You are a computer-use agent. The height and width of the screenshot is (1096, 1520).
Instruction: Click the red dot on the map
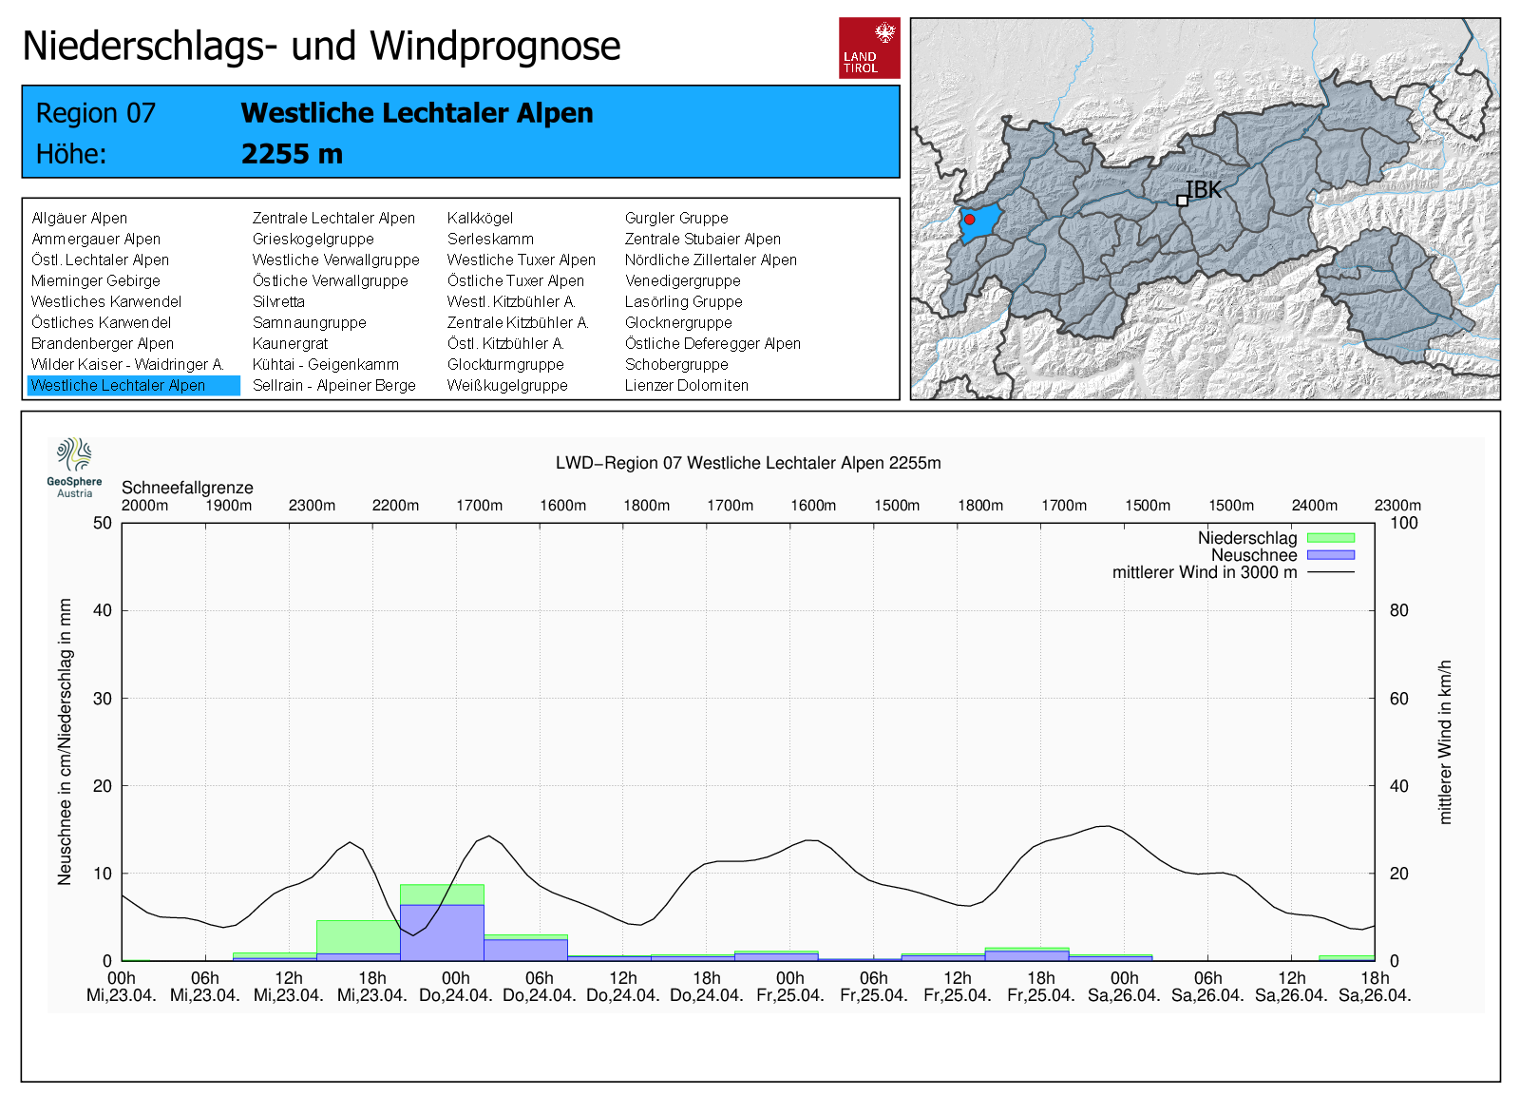point(969,220)
